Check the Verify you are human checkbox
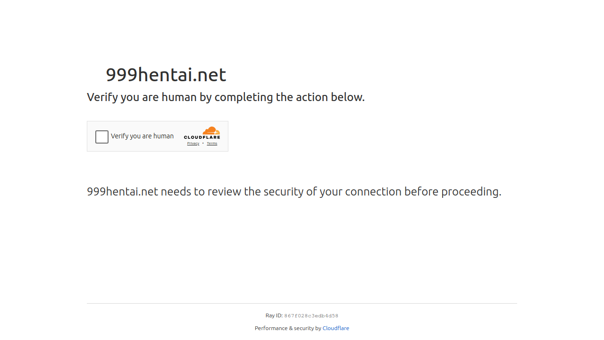Viewport: 604px width, 340px height. 102,137
